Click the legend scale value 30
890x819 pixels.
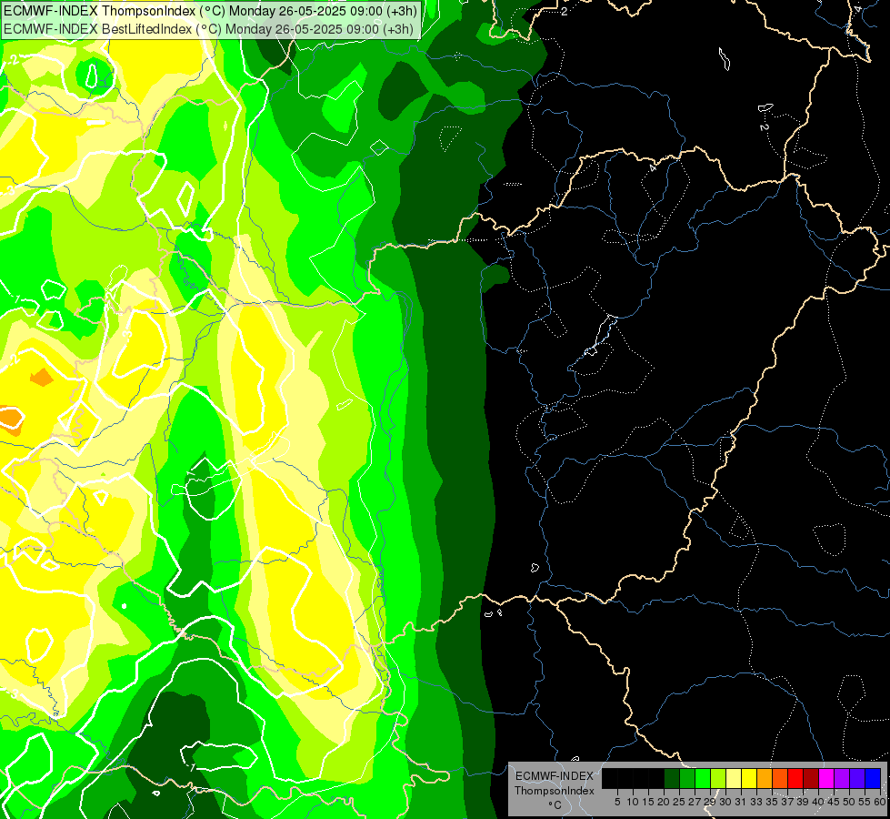tap(725, 802)
